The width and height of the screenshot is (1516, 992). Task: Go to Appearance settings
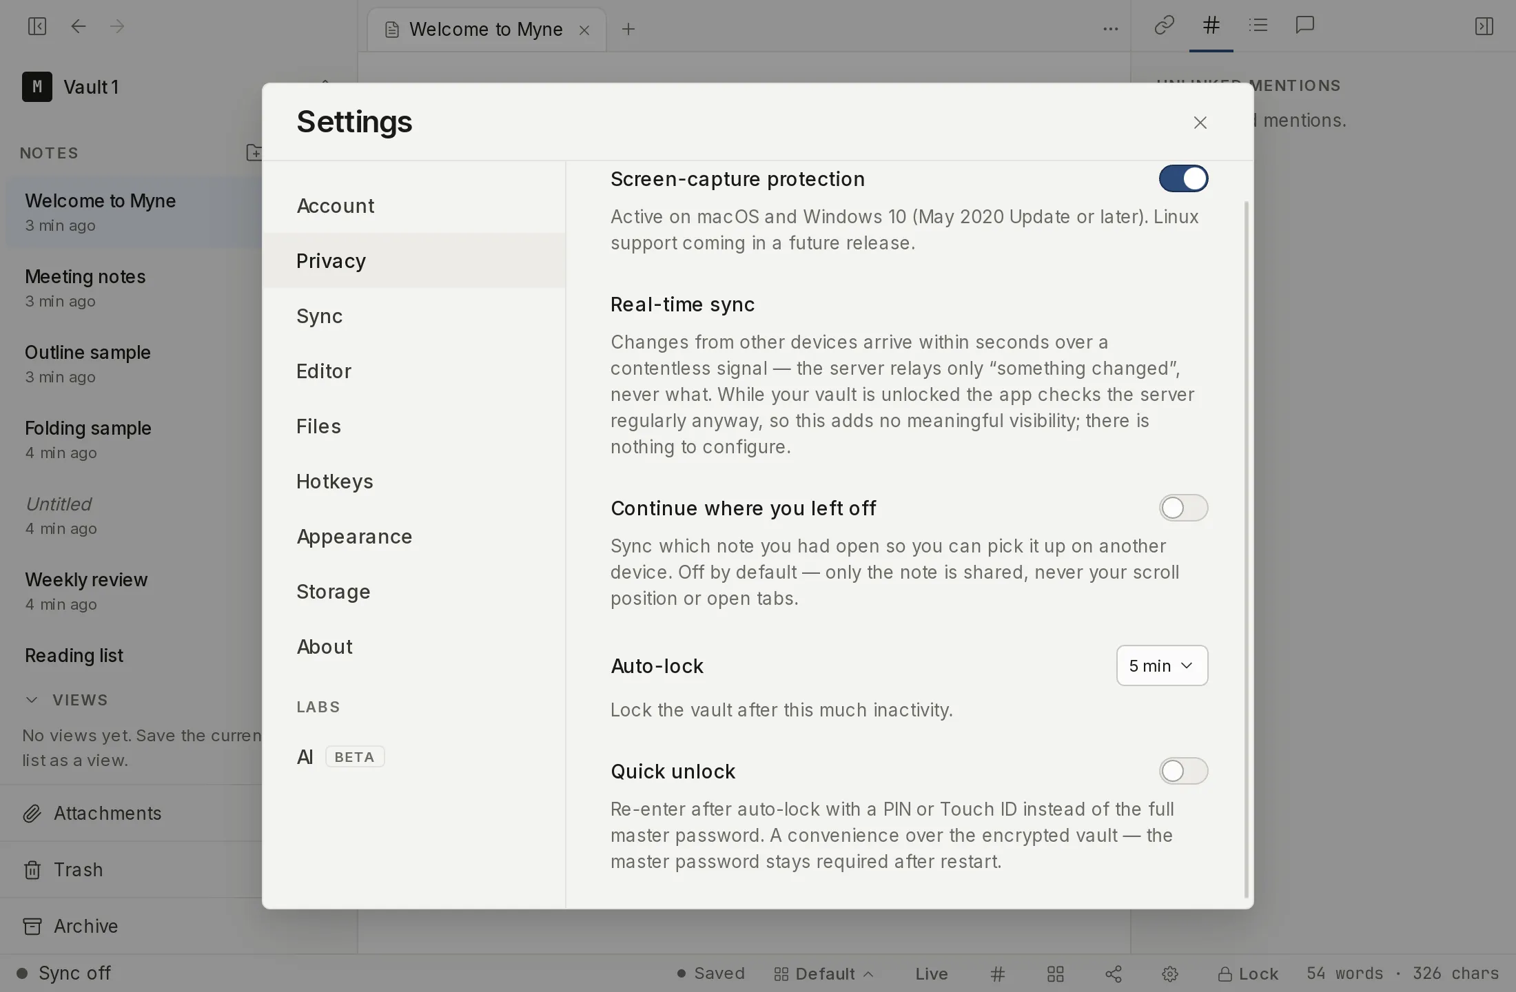tap(413, 536)
